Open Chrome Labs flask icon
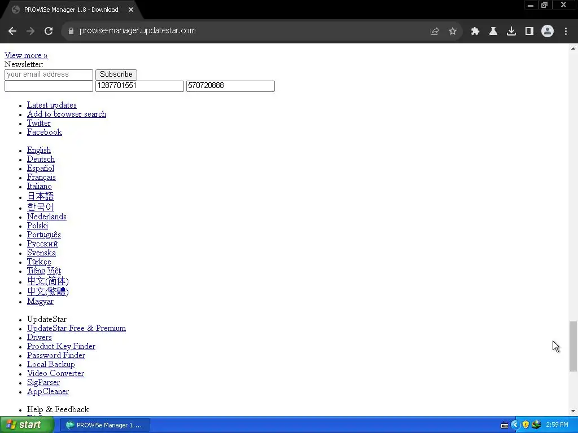 pyautogui.click(x=493, y=32)
